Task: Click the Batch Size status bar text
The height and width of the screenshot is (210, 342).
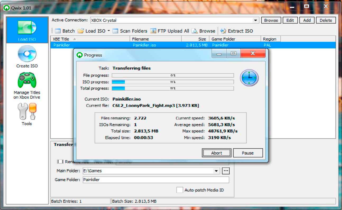Action: 134,201
